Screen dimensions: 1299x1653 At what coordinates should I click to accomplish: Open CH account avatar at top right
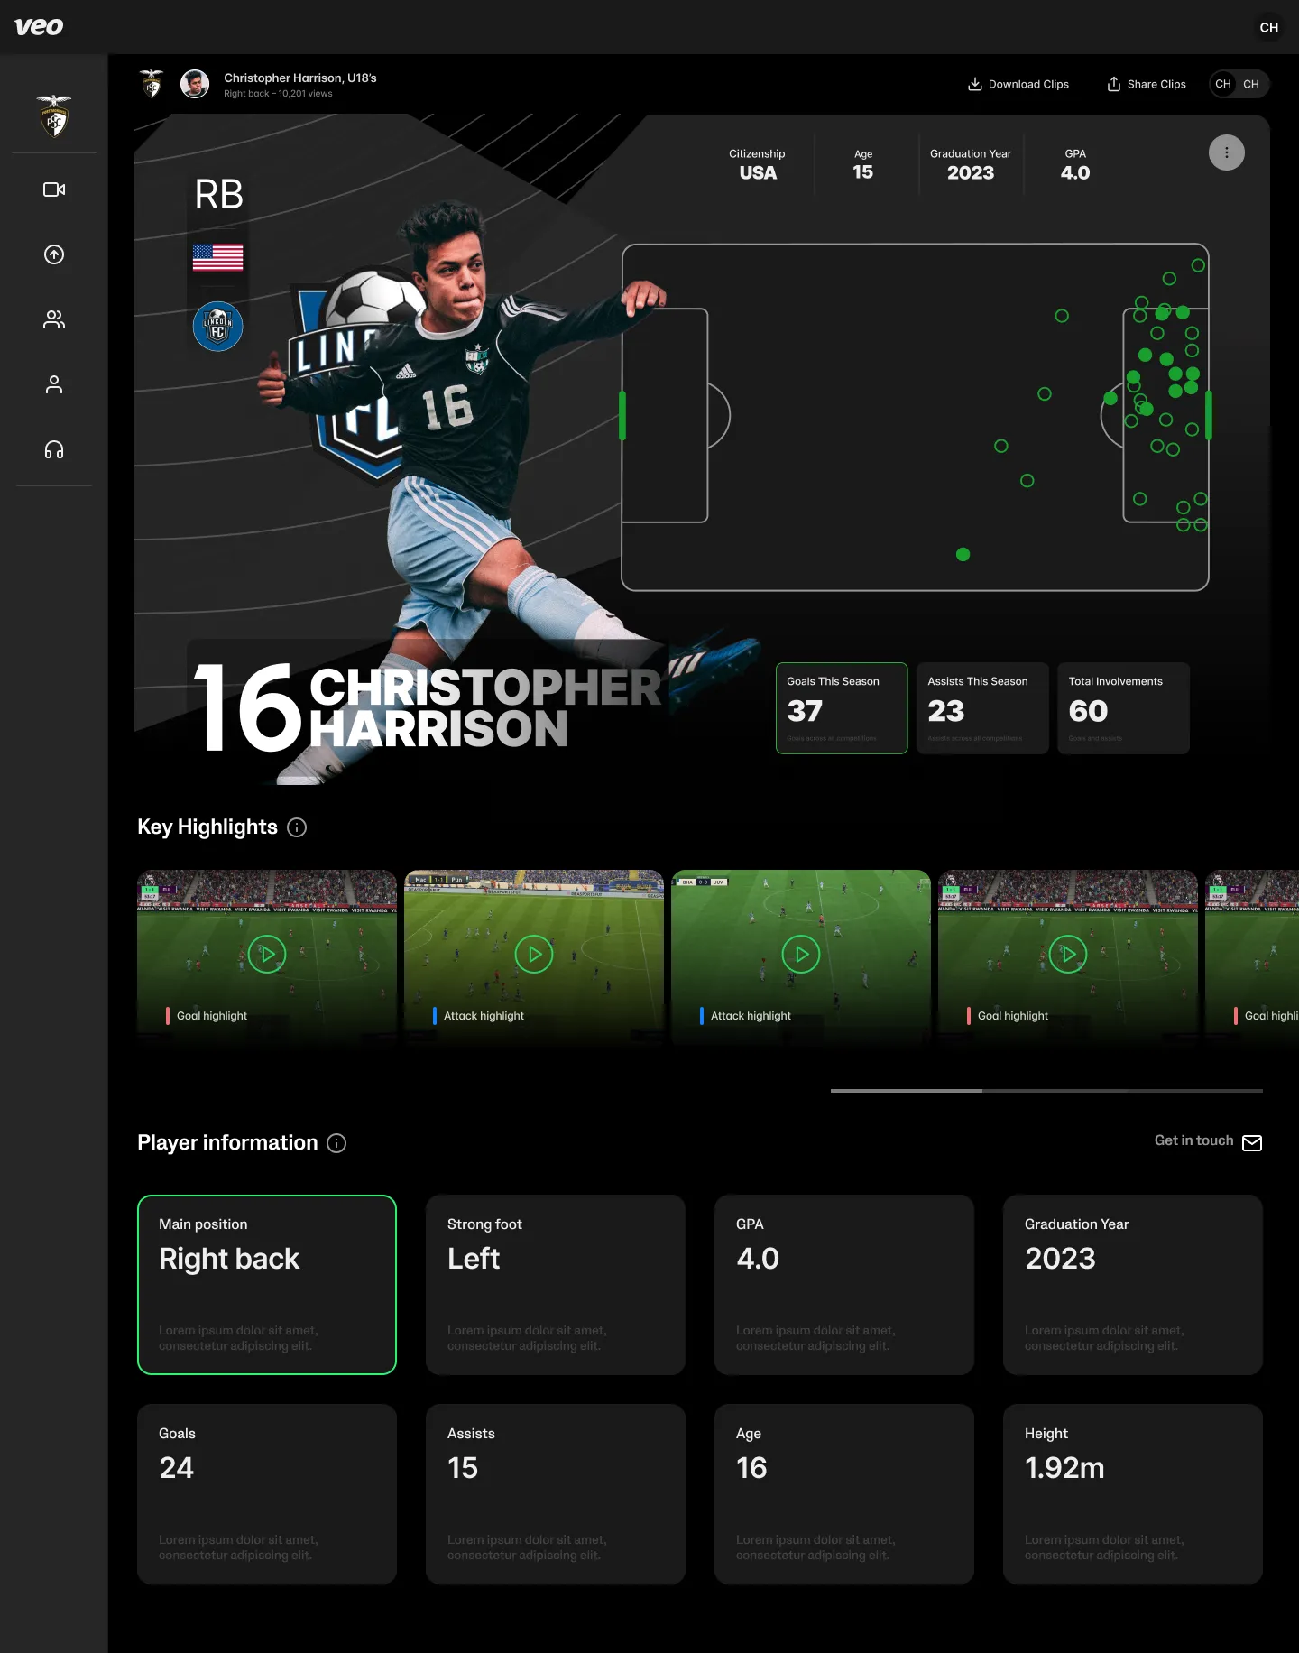tap(1269, 27)
